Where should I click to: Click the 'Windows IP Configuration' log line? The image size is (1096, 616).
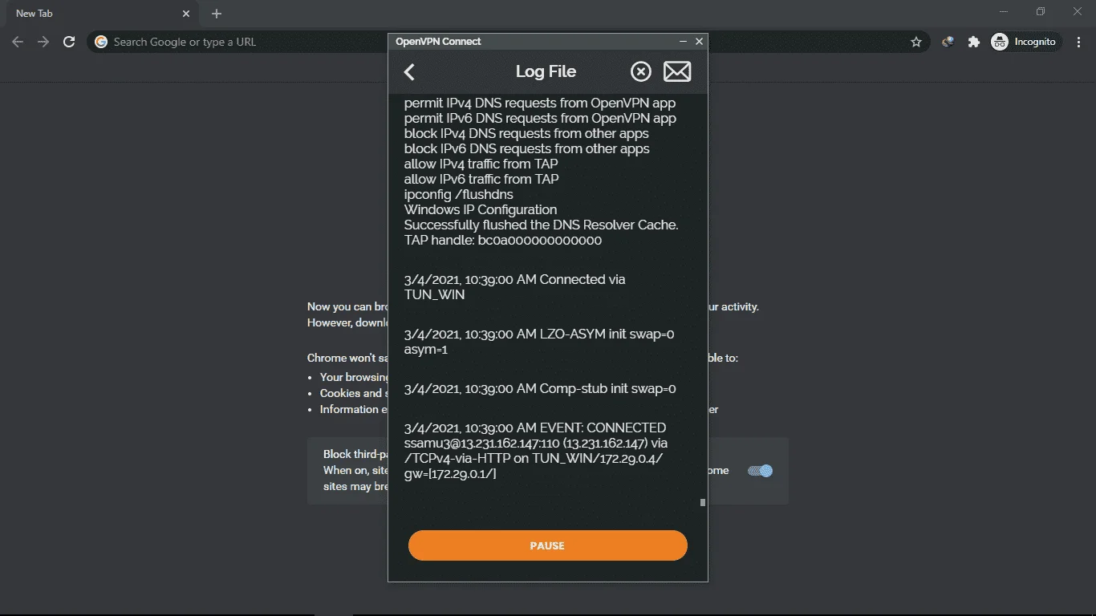[481, 209]
